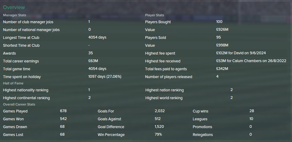Image resolution: width=292 pixels, height=142 pixels.
Task: Click the Overall Career Stats header
Action: coord(19,104)
